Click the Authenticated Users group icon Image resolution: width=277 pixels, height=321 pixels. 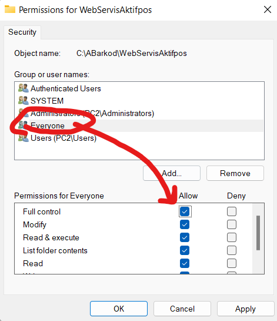point(24,88)
